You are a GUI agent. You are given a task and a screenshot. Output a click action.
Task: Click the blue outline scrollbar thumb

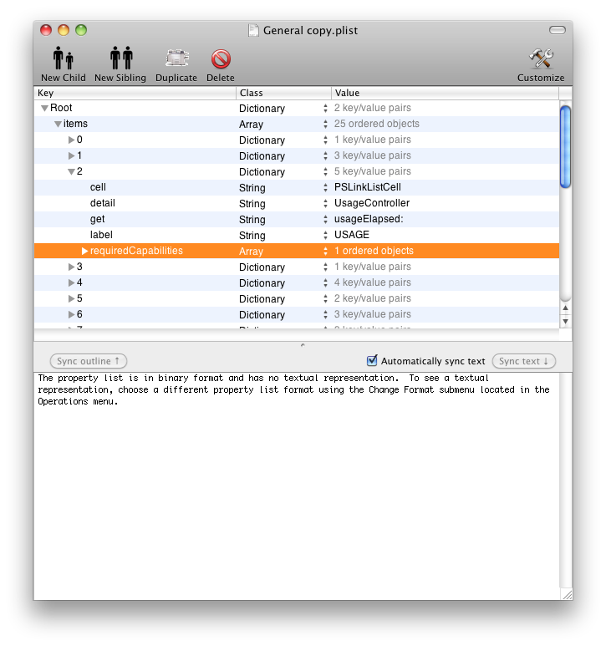(x=566, y=147)
